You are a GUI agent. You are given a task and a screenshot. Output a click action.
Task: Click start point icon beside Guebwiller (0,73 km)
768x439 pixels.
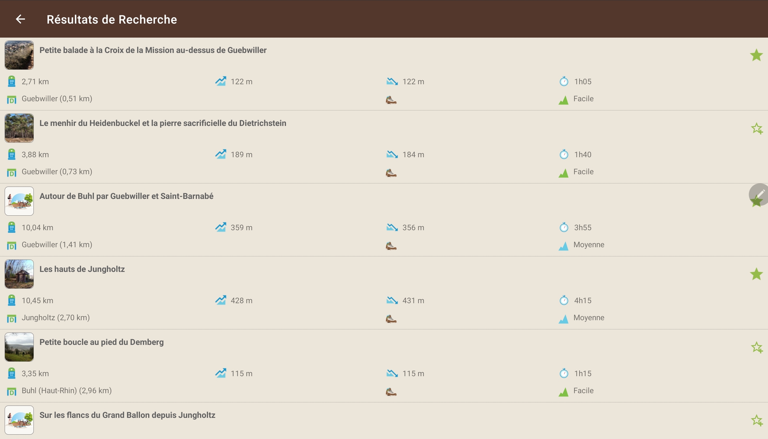(x=12, y=173)
